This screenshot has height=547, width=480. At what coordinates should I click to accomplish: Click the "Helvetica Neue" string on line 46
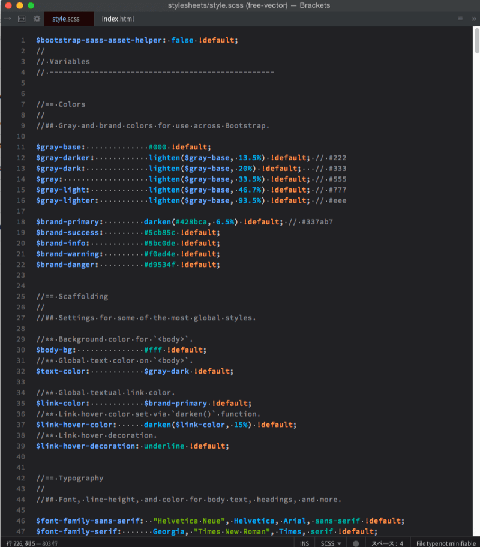[x=189, y=521]
